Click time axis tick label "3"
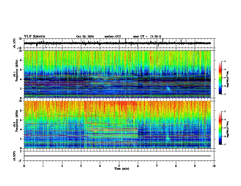The height and width of the screenshot is (186, 241). 81,166
